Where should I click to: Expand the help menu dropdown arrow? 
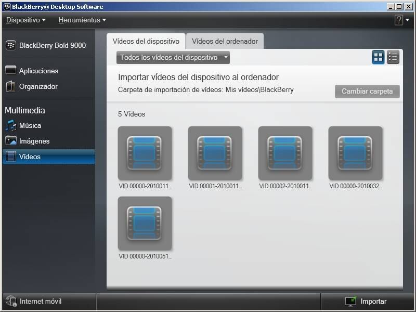[407, 20]
